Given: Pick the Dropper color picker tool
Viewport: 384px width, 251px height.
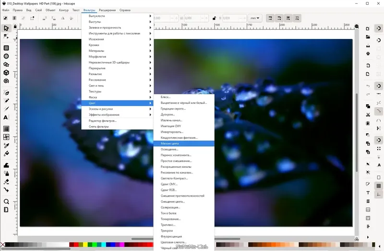Looking at the screenshot, I should click(x=6, y=145).
